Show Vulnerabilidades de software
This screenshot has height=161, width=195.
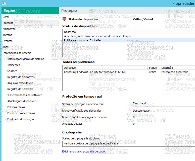(x=25, y=95)
